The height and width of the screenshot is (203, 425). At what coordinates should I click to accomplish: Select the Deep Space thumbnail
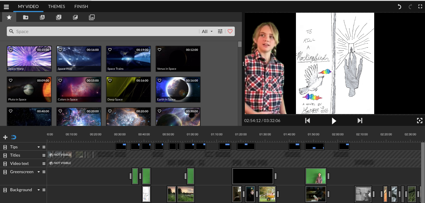pos(128,90)
